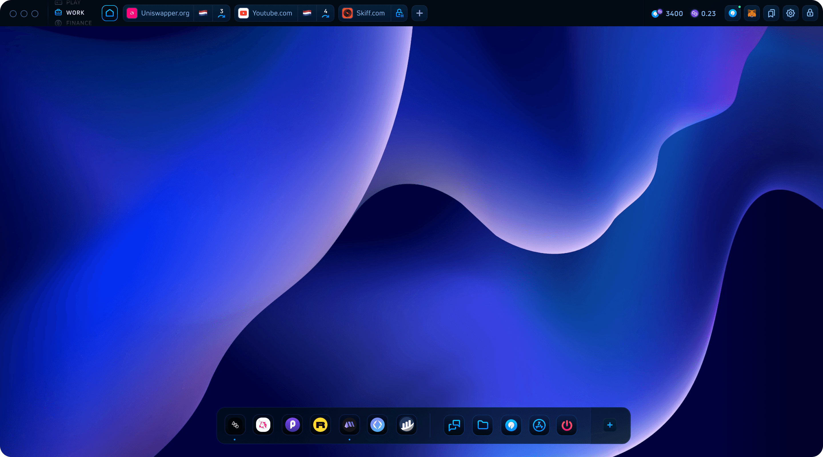
Task: Open the app store dock icon
Action: click(539, 425)
